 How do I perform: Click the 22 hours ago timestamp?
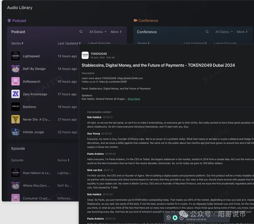tap(68, 132)
